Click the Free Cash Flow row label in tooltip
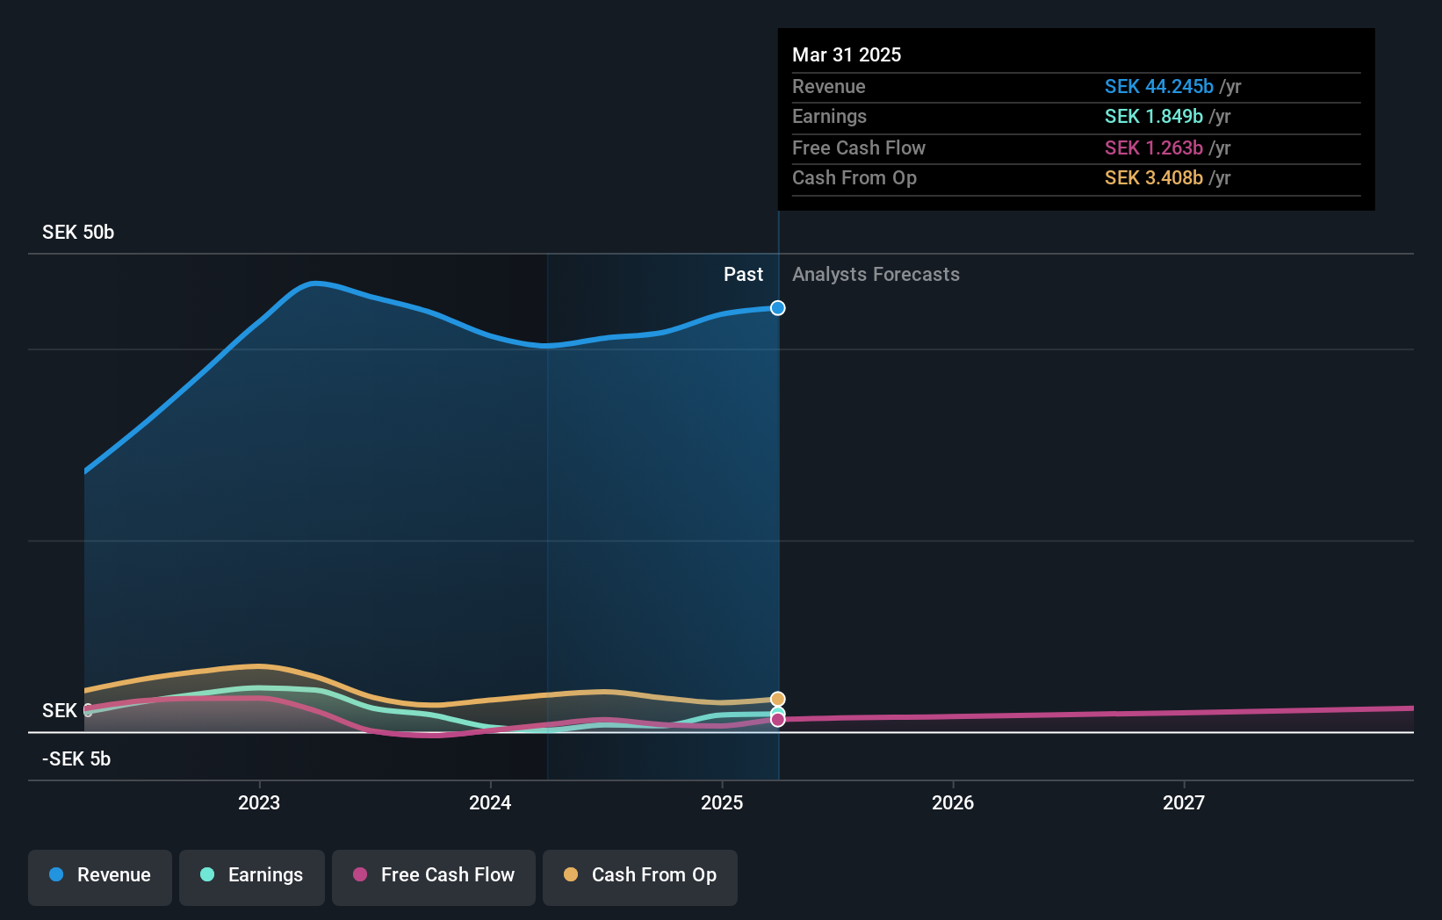1442x920 pixels. [859, 148]
